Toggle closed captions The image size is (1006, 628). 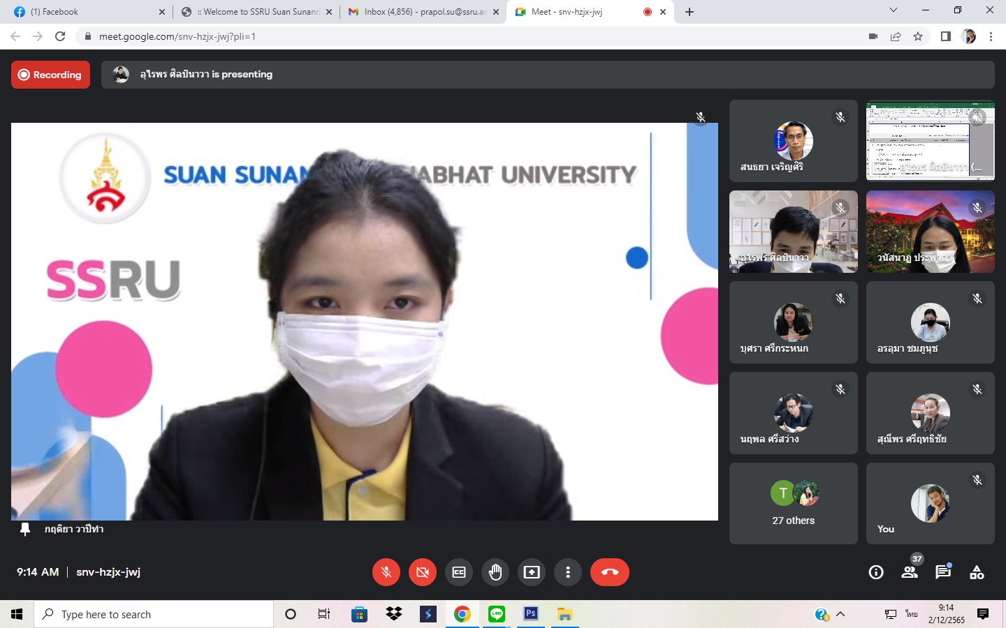click(x=459, y=572)
